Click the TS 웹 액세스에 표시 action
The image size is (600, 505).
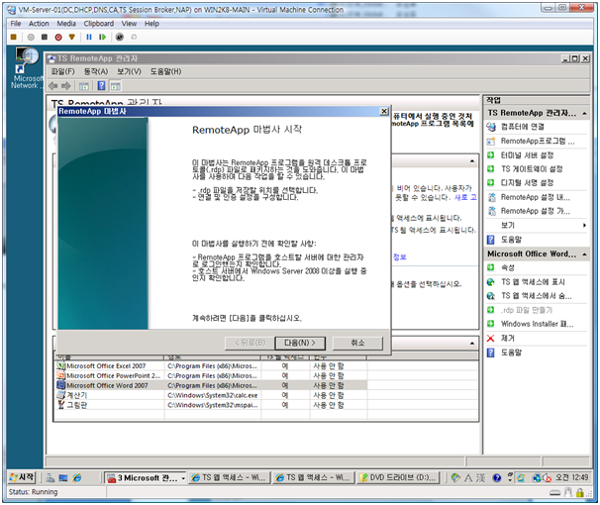(533, 282)
